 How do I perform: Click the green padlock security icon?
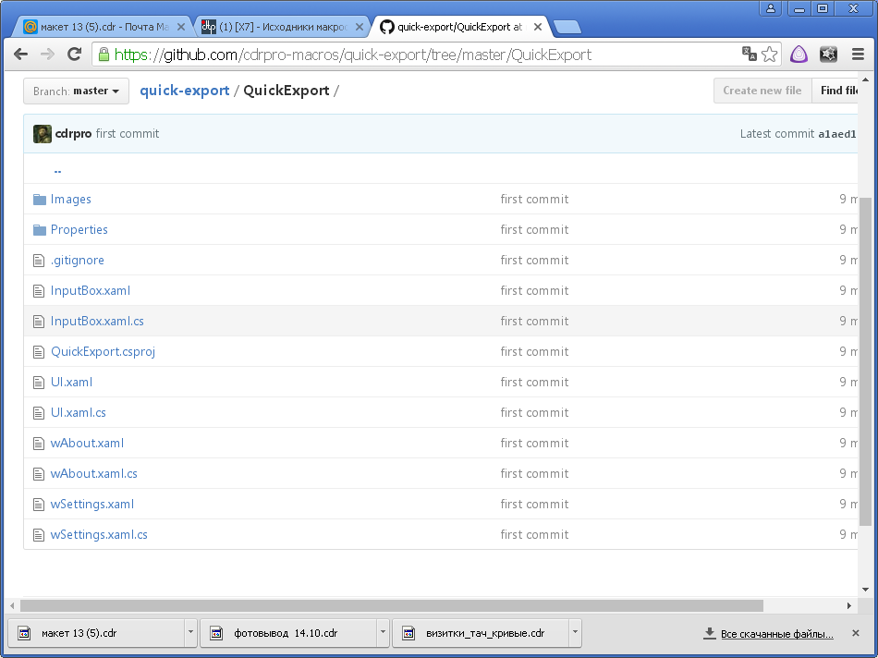point(104,55)
